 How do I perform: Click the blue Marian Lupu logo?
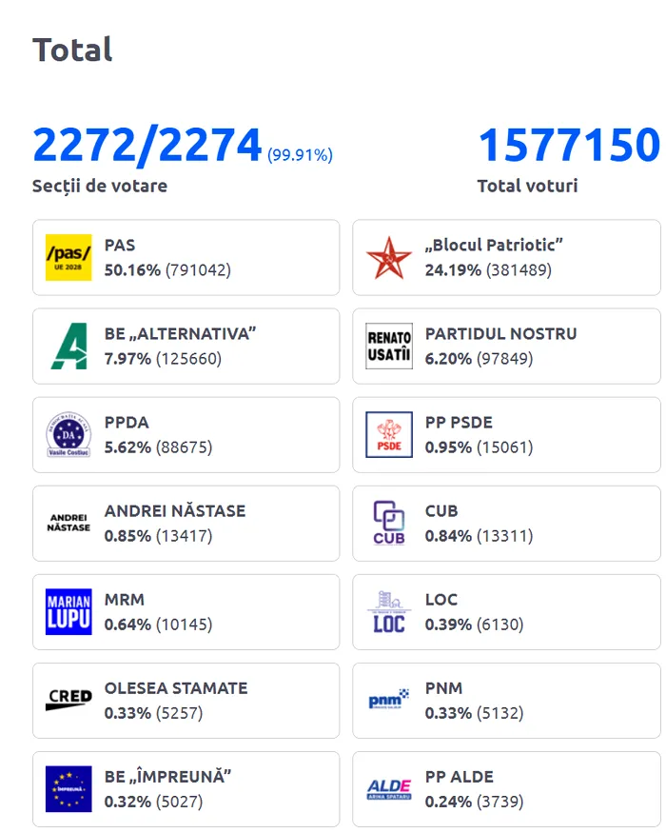point(69,612)
